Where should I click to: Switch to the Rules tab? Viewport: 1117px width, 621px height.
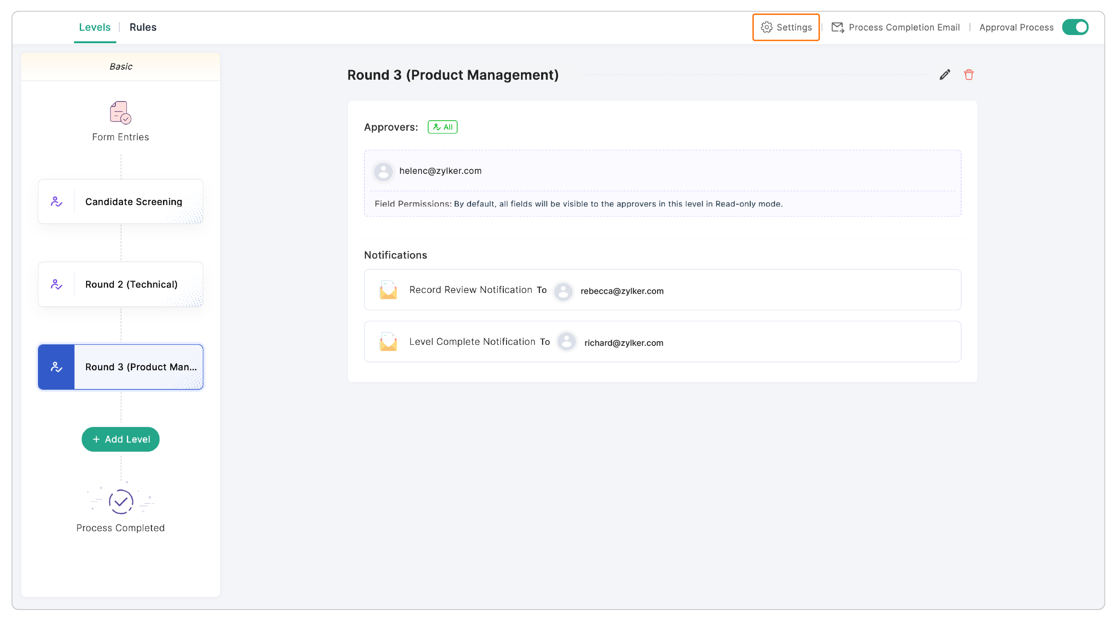point(143,27)
